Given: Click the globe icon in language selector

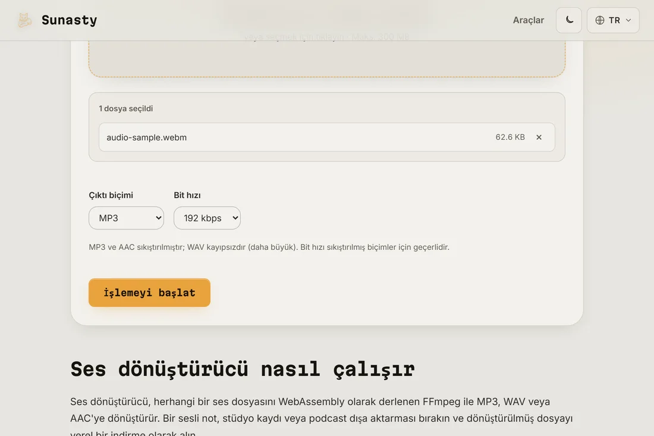Looking at the screenshot, I should click(x=599, y=20).
